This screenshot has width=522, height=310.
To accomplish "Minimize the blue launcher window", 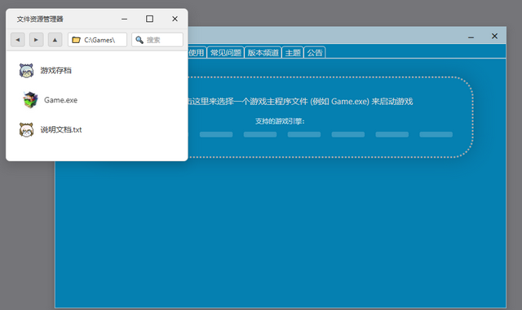I will [471, 37].
